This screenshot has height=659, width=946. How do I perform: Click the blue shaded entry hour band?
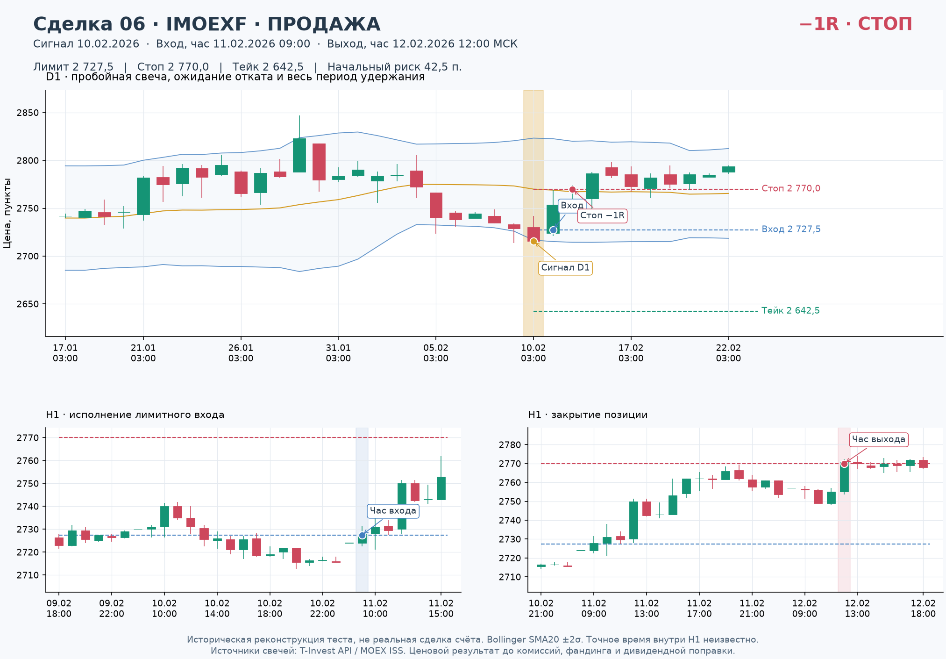(362, 509)
